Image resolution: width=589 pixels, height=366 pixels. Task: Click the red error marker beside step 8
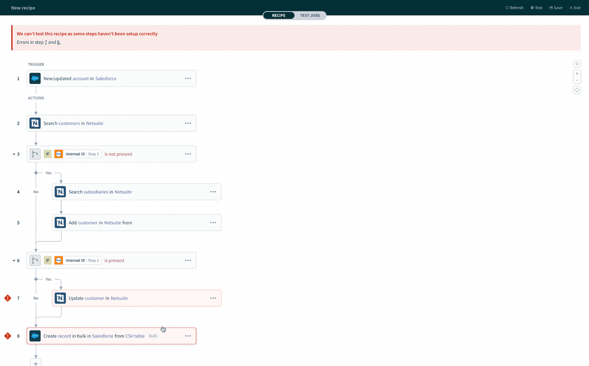tap(8, 336)
